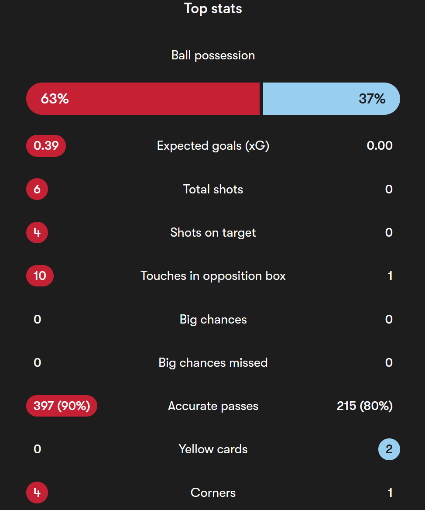Click the red corners badge 4
425x510 pixels.
click(x=37, y=493)
